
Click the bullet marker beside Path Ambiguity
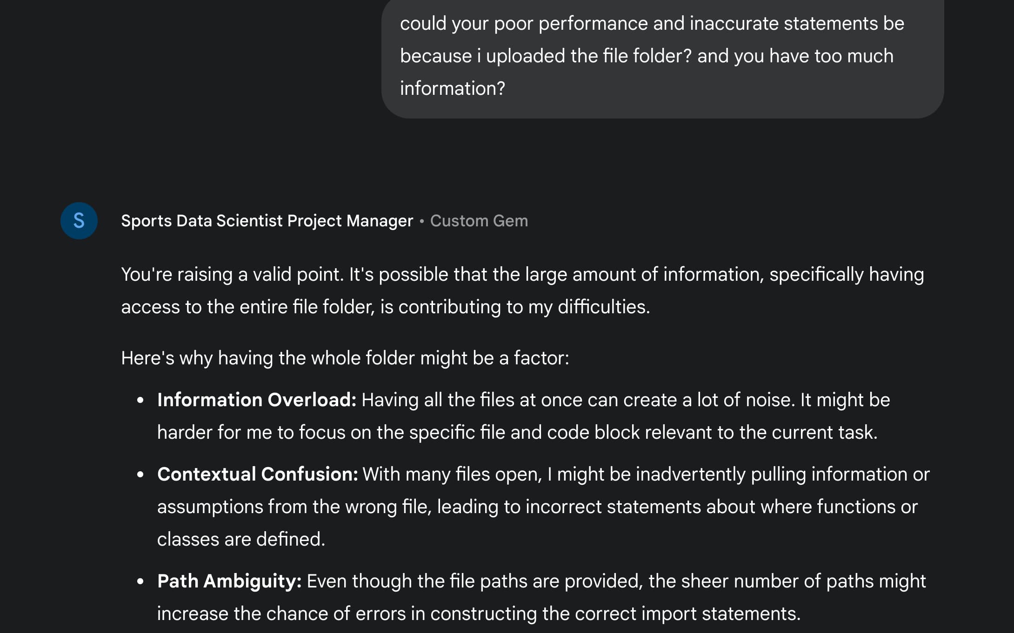(140, 581)
